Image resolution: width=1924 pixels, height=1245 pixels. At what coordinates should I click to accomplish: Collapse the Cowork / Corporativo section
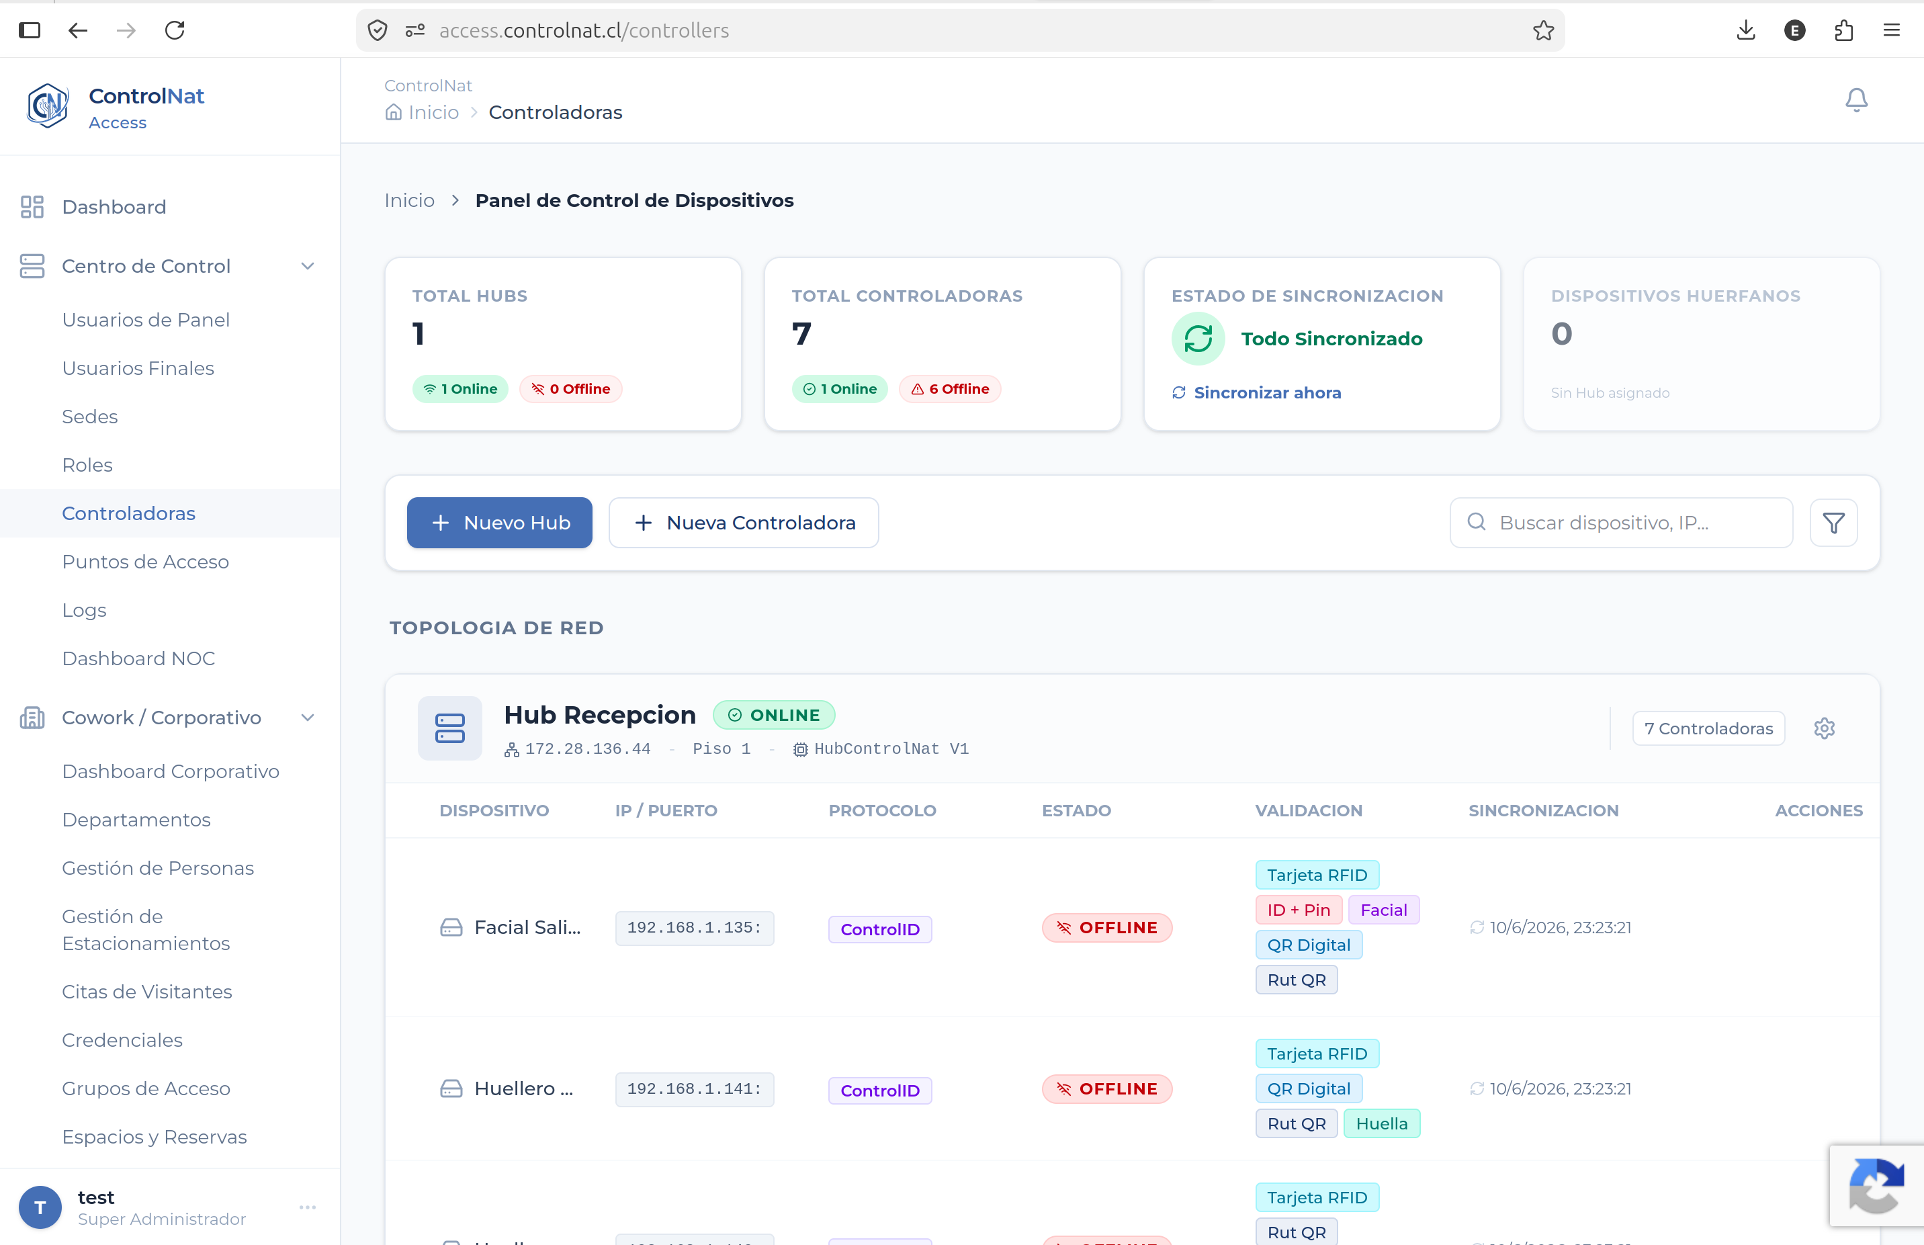coord(307,718)
